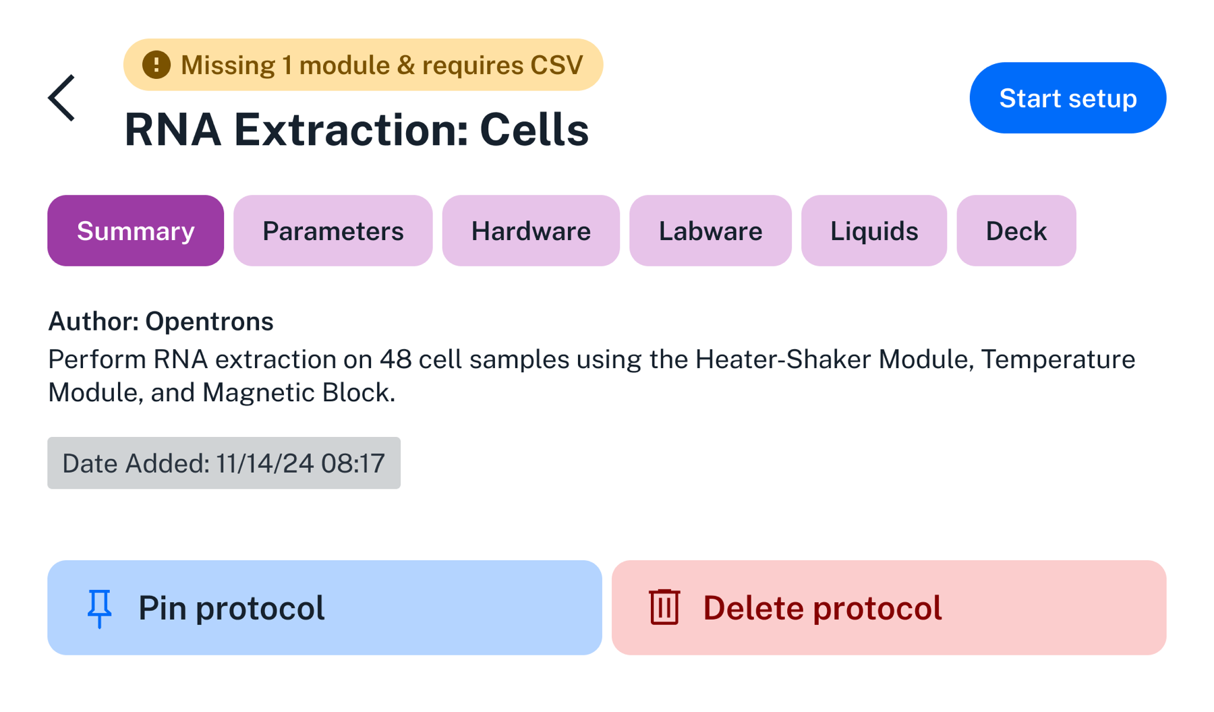This screenshot has width=1214, height=712.
Task: Tap the back arrow to return
Action: pos(61,98)
